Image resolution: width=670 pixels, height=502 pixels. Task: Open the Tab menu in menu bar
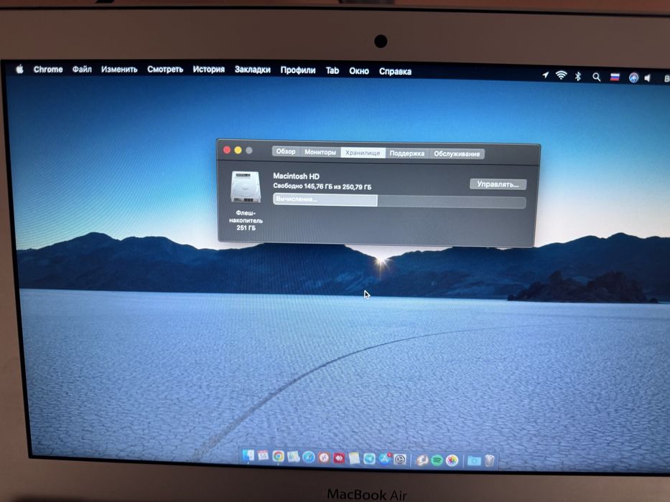coord(332,70)
